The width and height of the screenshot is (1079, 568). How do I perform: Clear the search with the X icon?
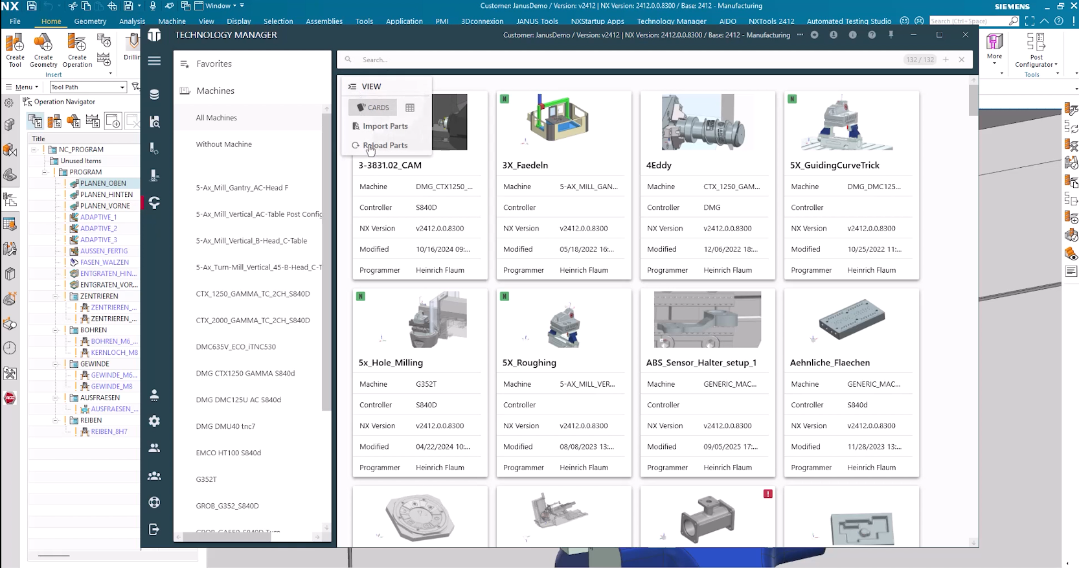coord(962,60)
